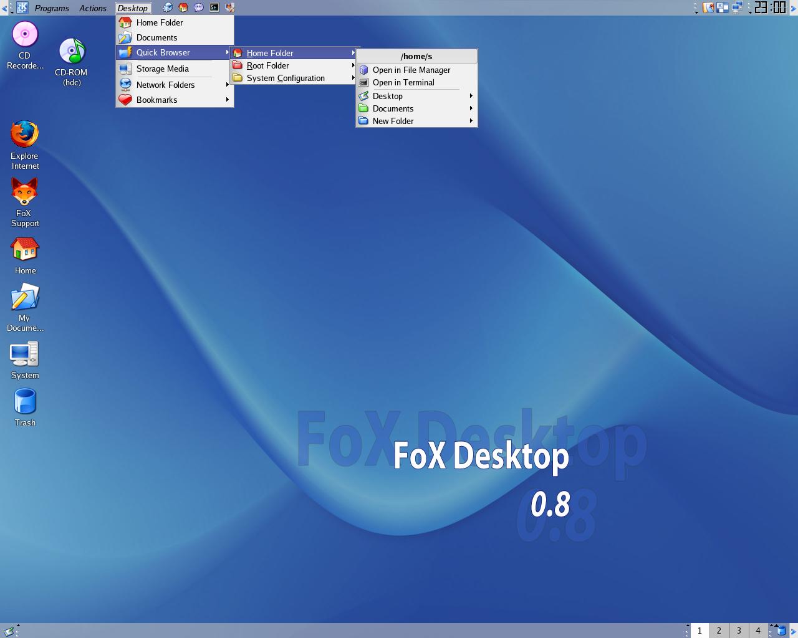The width and height of the screenshot is (798, 638).
Task: Click trash applet in bottom panel
Action: [x=781, y=631]
